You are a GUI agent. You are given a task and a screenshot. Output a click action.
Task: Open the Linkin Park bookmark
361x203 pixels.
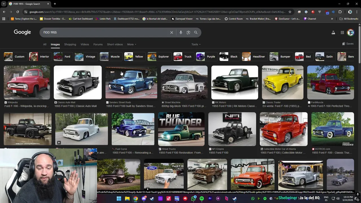(x=103, y=19)
